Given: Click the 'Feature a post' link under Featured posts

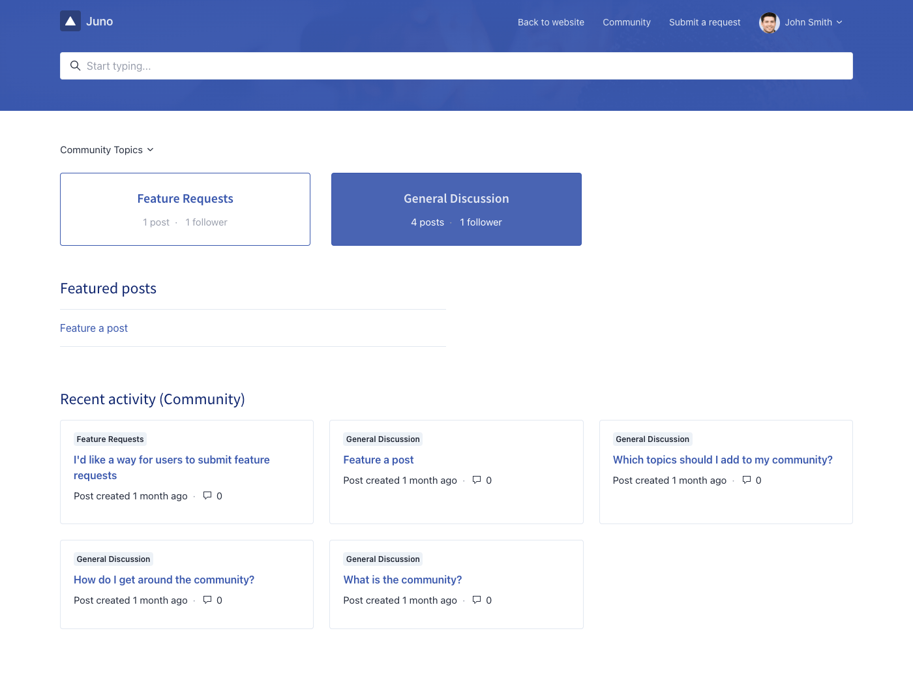Looking at the screenshot, I should (x=94, y=328).
